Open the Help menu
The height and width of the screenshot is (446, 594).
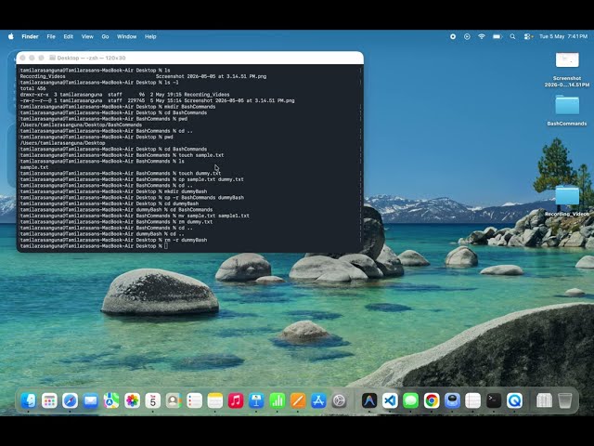tap(150, 36)
